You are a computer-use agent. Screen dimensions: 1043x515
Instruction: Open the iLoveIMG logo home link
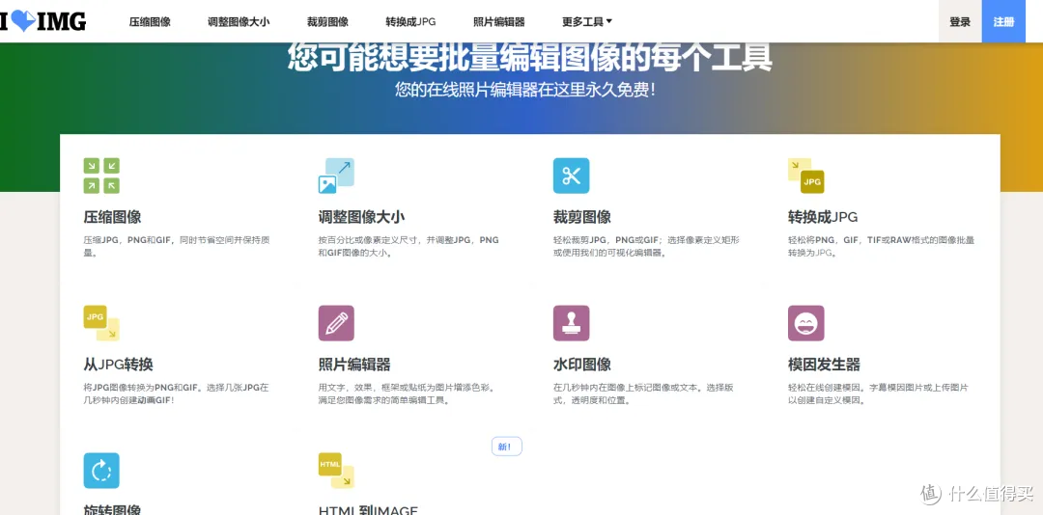(x=42, y=21)
